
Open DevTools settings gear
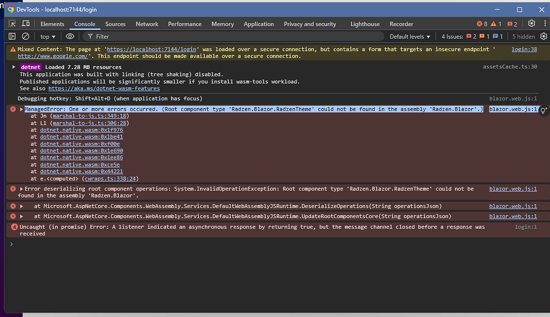coord(531,23)
